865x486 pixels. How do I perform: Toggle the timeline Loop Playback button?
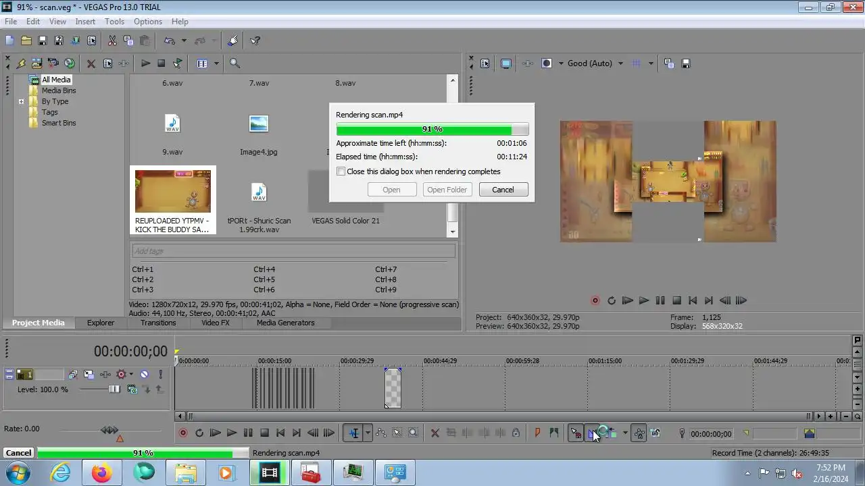click(x=199, y=433)
